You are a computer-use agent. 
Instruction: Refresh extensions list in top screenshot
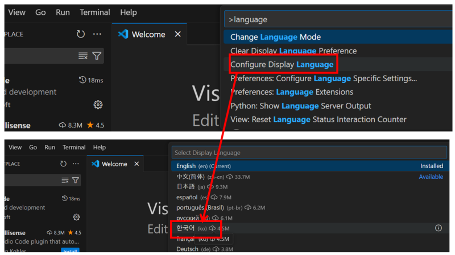coord(81,34)
